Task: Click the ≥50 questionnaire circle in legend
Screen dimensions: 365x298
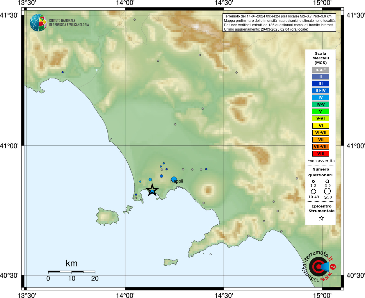Action: (327, 191)
